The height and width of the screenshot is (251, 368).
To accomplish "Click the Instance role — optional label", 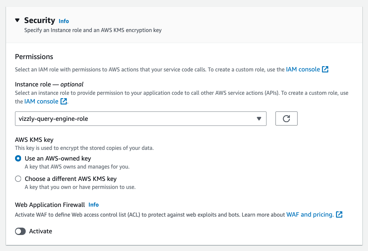I will pos(49,84).
